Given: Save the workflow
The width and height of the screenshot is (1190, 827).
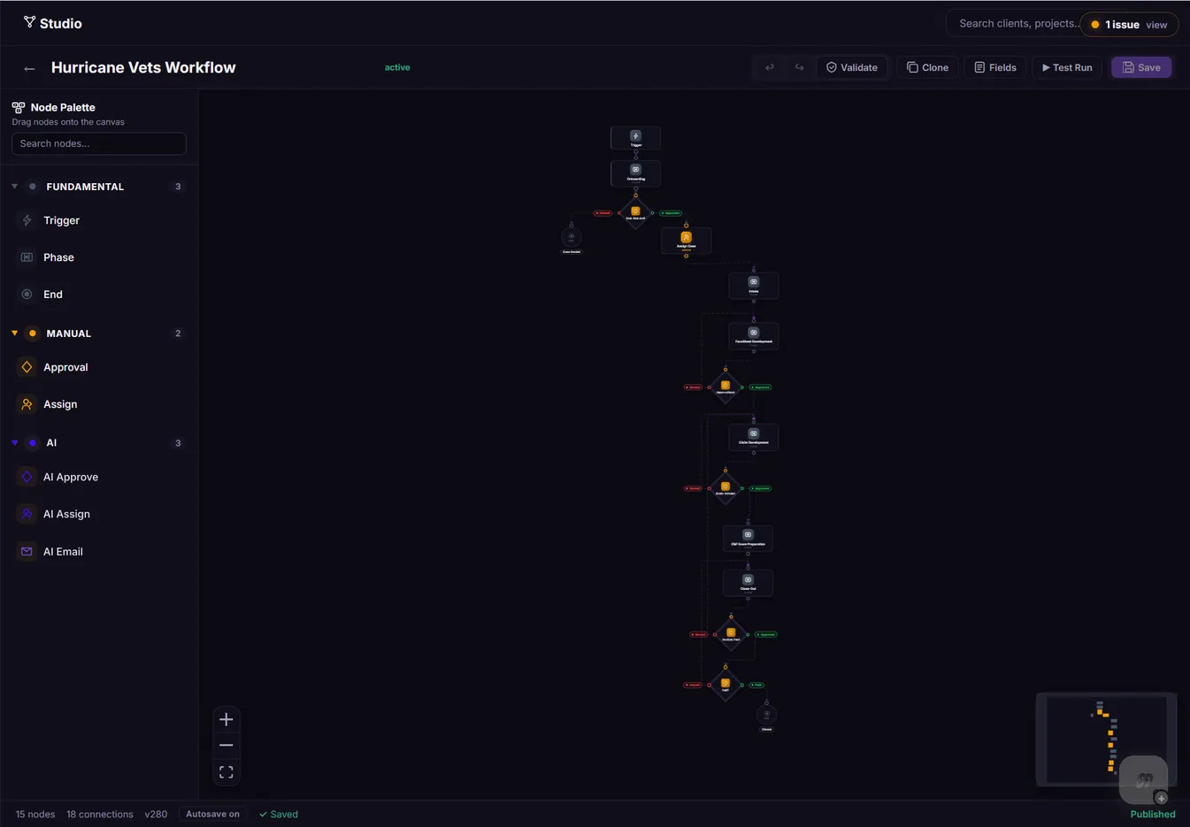Looking at the screenshot, I should click(1141, 67).
